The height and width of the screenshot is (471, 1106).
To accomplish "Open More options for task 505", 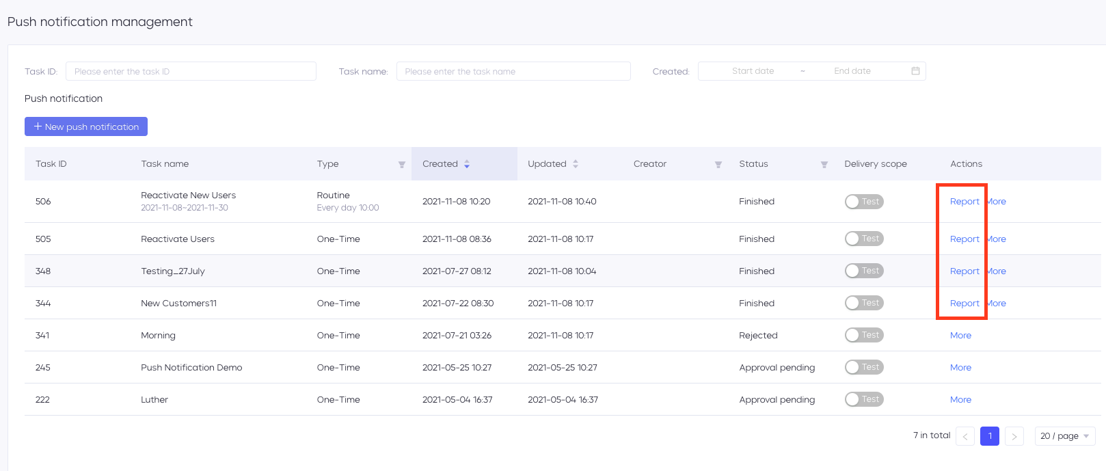I will coord(996,239).
